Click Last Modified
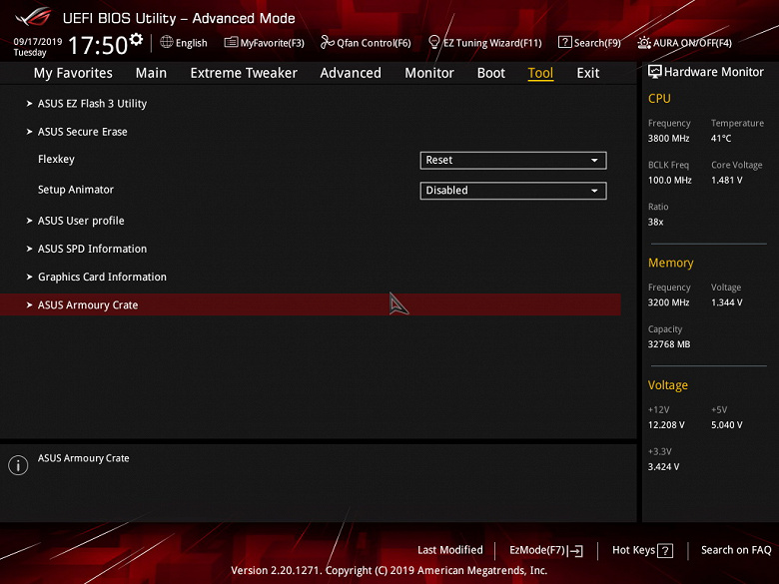779x584 pixels. (450, 550)
